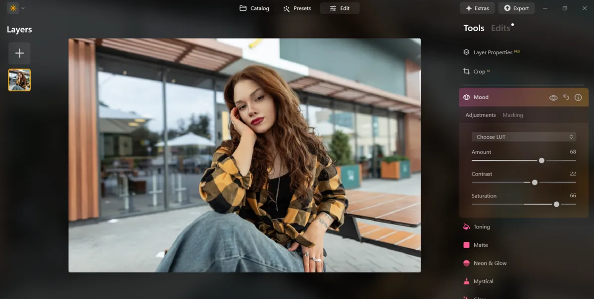Open the Catalog view
The image size is (594, 299).
point(254,8)
